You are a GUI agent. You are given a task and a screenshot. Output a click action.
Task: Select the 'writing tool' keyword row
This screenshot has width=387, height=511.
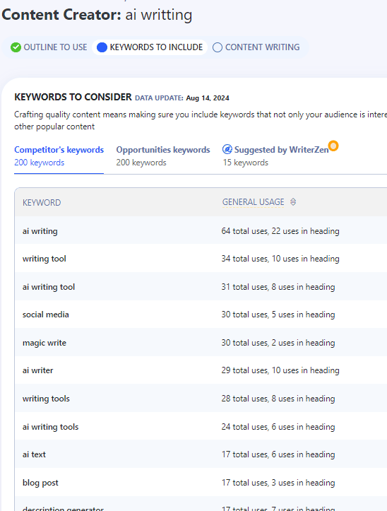[201, 259]
